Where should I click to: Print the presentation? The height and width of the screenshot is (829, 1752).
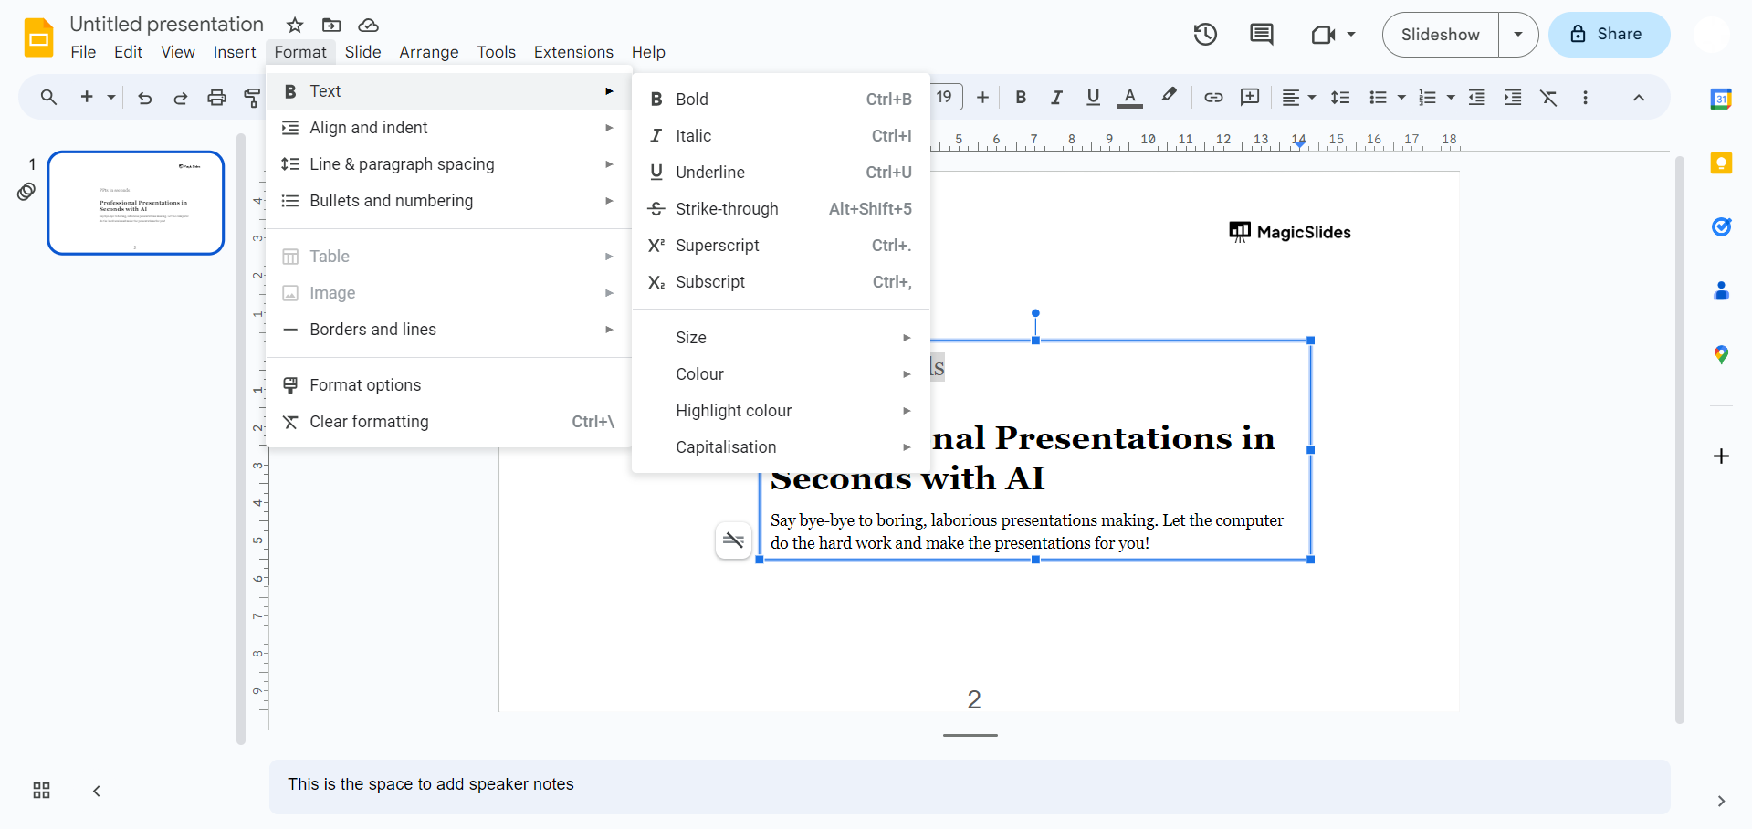point(216,98)
